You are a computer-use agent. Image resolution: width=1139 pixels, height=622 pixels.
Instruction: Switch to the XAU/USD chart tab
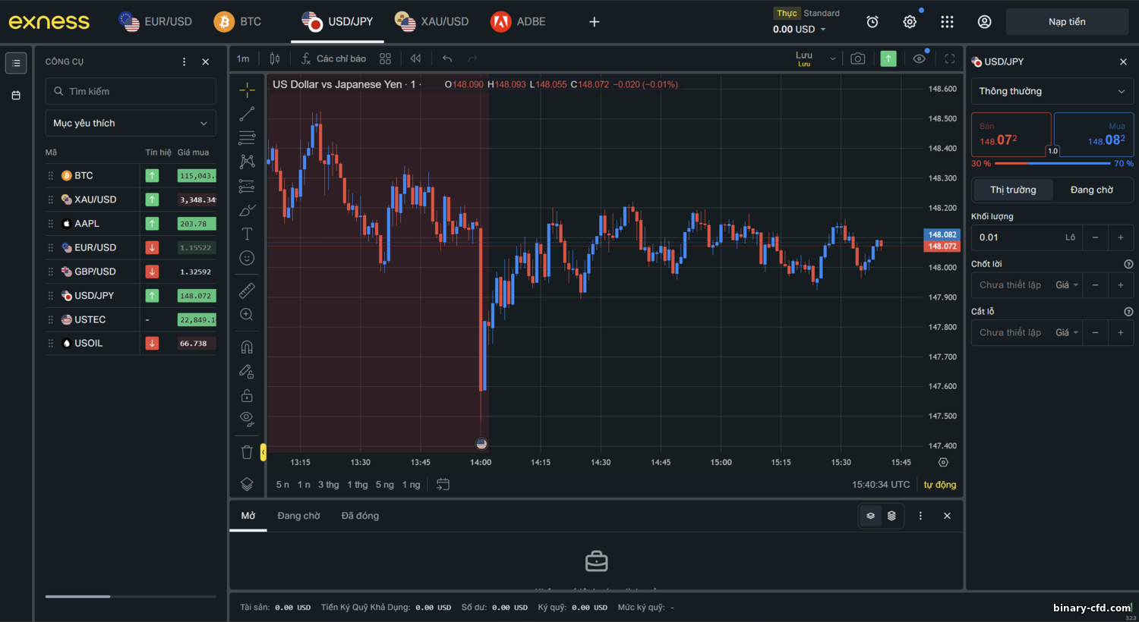(x=432, y=22)
